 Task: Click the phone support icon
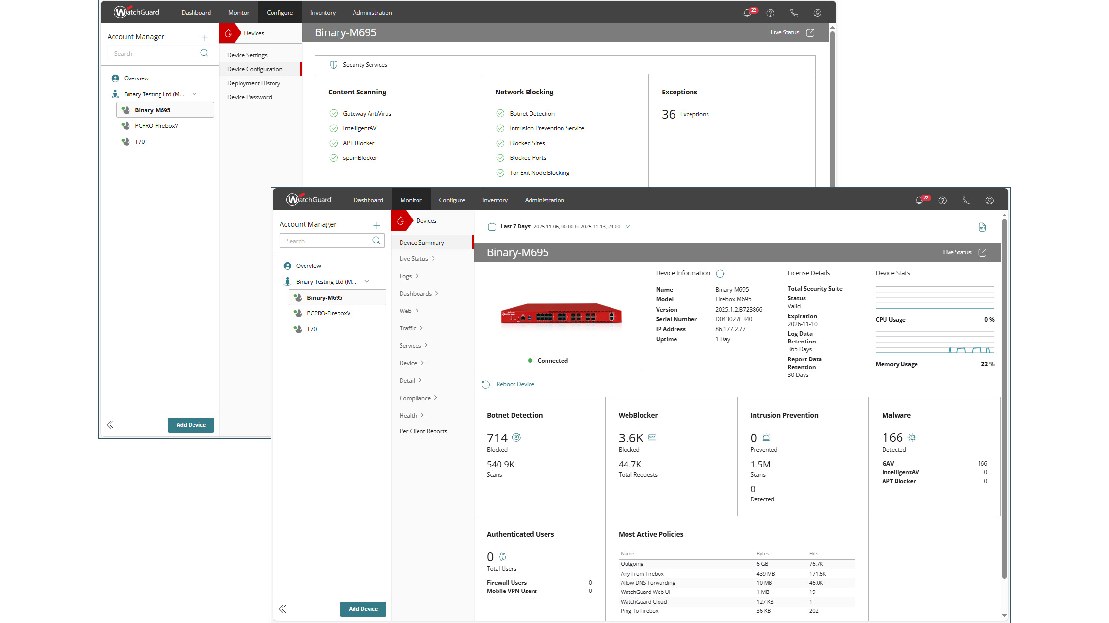click(966, 200)
